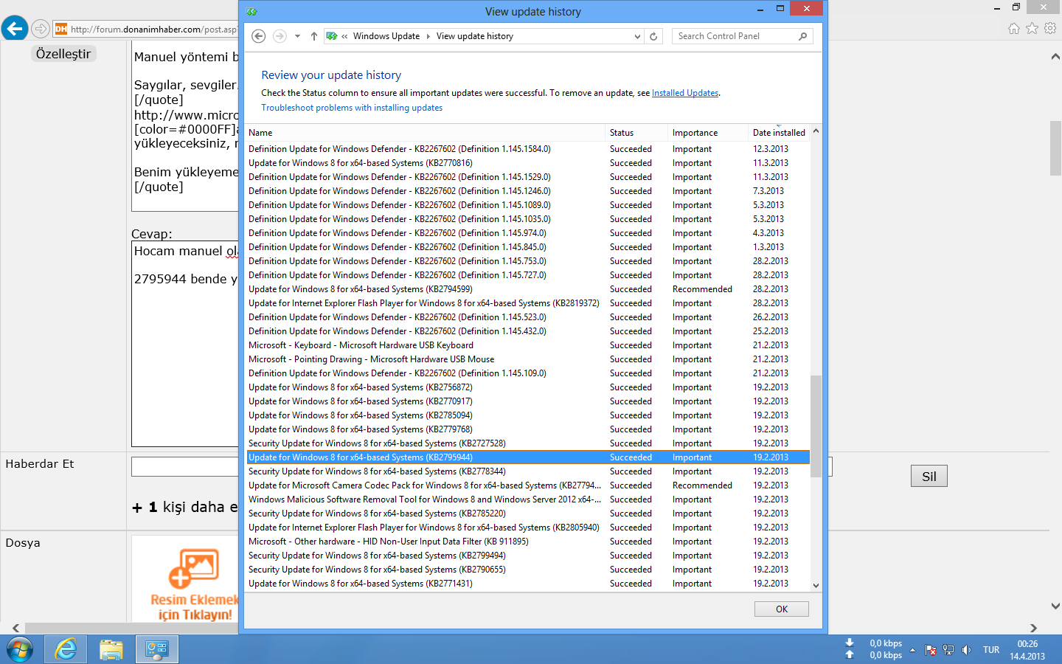Select Microsoft Camera Codec Pack update row

coord(528,485)
